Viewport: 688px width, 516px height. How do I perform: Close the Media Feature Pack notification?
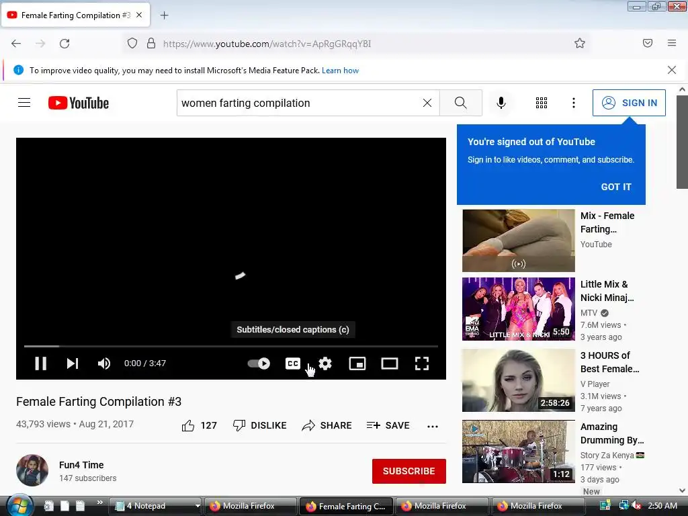tap(671, 70)
